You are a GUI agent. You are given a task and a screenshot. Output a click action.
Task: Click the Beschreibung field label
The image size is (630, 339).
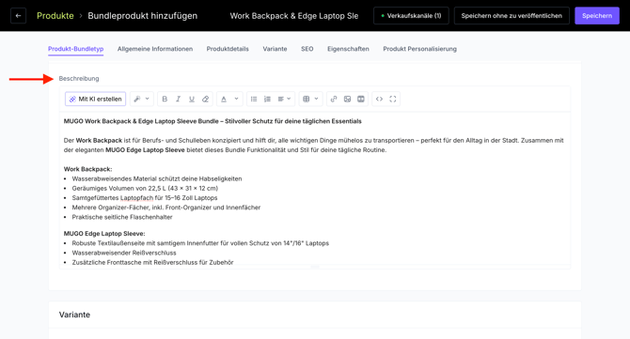tap(79, 78)
